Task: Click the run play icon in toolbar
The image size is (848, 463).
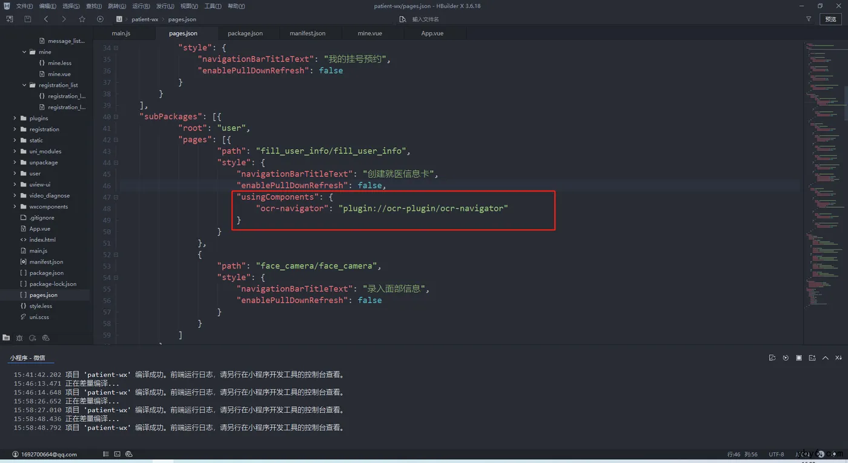Action: [x=100, y=19]
